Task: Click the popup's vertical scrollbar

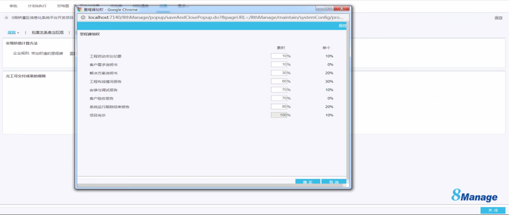Action: pos(348,100)
